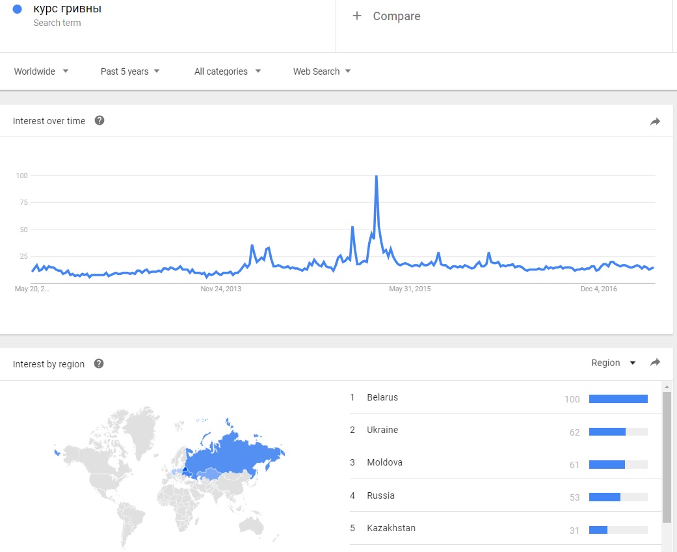677x552 pixels.
Task: Click the peak of the interest line chart
Action: pyautogui.click(x=376, y=176)
